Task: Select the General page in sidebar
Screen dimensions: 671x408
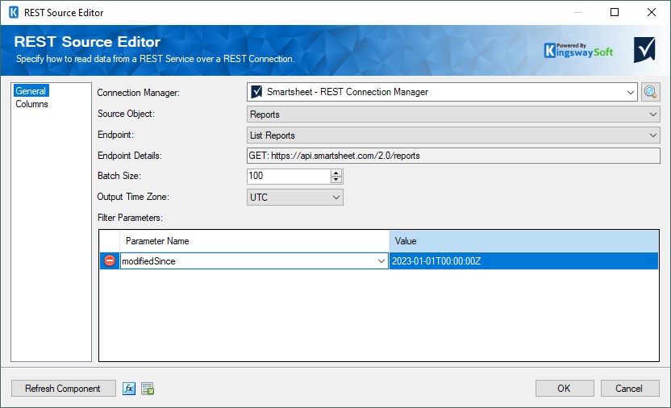Action: pos(31,90)
